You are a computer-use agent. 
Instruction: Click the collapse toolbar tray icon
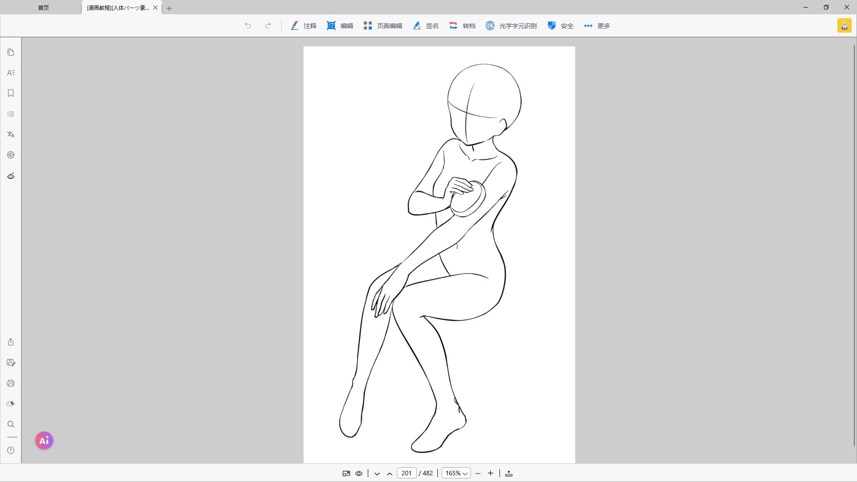pyautogui.click(x=509, y=474)
